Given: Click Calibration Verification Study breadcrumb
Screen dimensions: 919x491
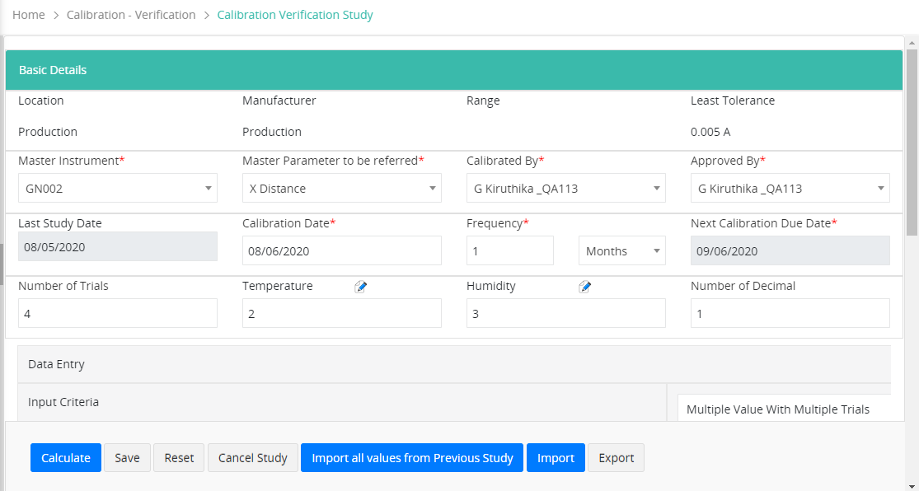Looking at the screenshot, I should [295, 15].
